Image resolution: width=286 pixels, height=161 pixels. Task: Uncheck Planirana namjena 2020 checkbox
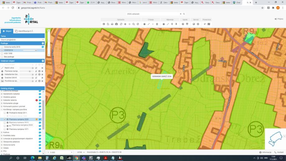click(5, 119)
